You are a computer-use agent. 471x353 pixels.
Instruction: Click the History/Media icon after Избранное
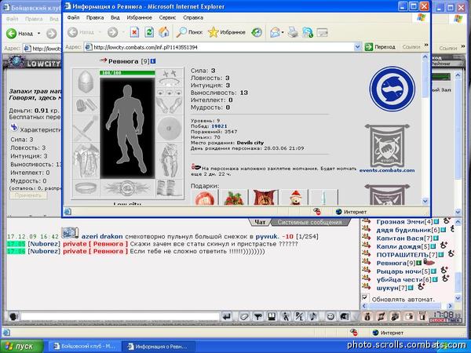257,32
